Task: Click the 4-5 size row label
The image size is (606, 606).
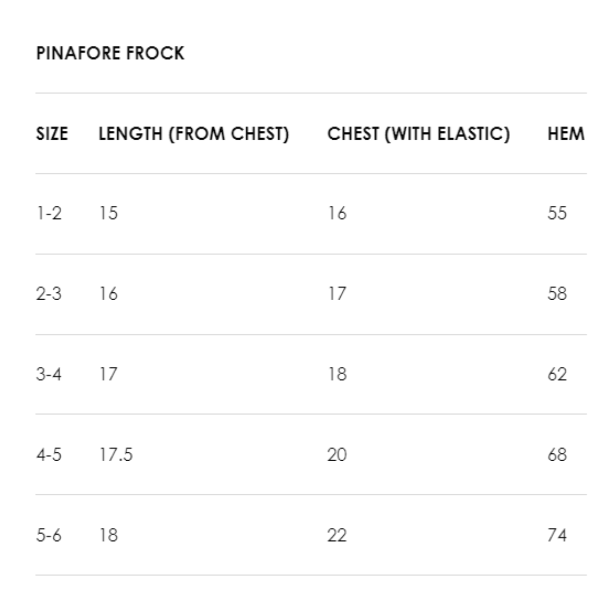Action: (x=49, y=454)
